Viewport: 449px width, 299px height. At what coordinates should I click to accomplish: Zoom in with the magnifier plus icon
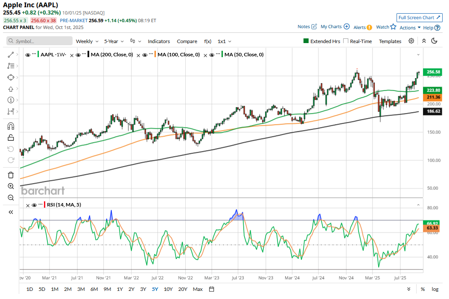(x=11, y=186)
